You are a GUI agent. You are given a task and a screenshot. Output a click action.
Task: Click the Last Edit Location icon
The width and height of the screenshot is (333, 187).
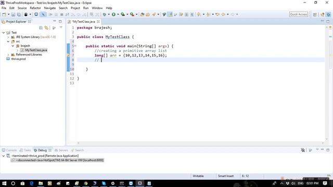click(217, 15)
